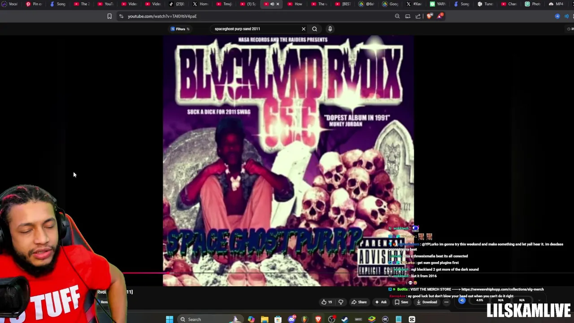The width and height of the screenshot is (574, 323).
Task: Open OBS Studio from taskbar
Action: 331,319
